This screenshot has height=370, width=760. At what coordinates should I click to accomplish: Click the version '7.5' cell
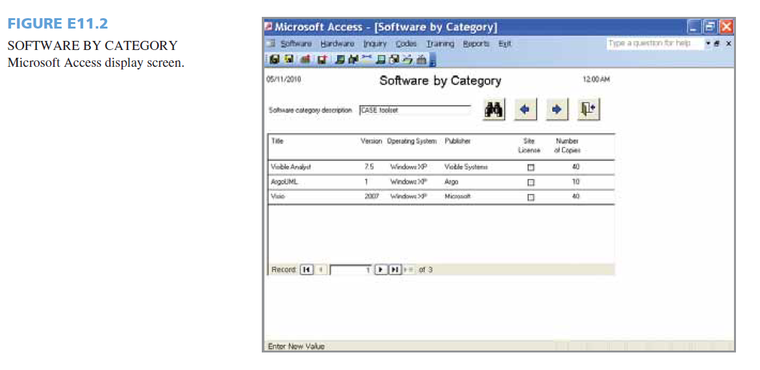point(368,167)
